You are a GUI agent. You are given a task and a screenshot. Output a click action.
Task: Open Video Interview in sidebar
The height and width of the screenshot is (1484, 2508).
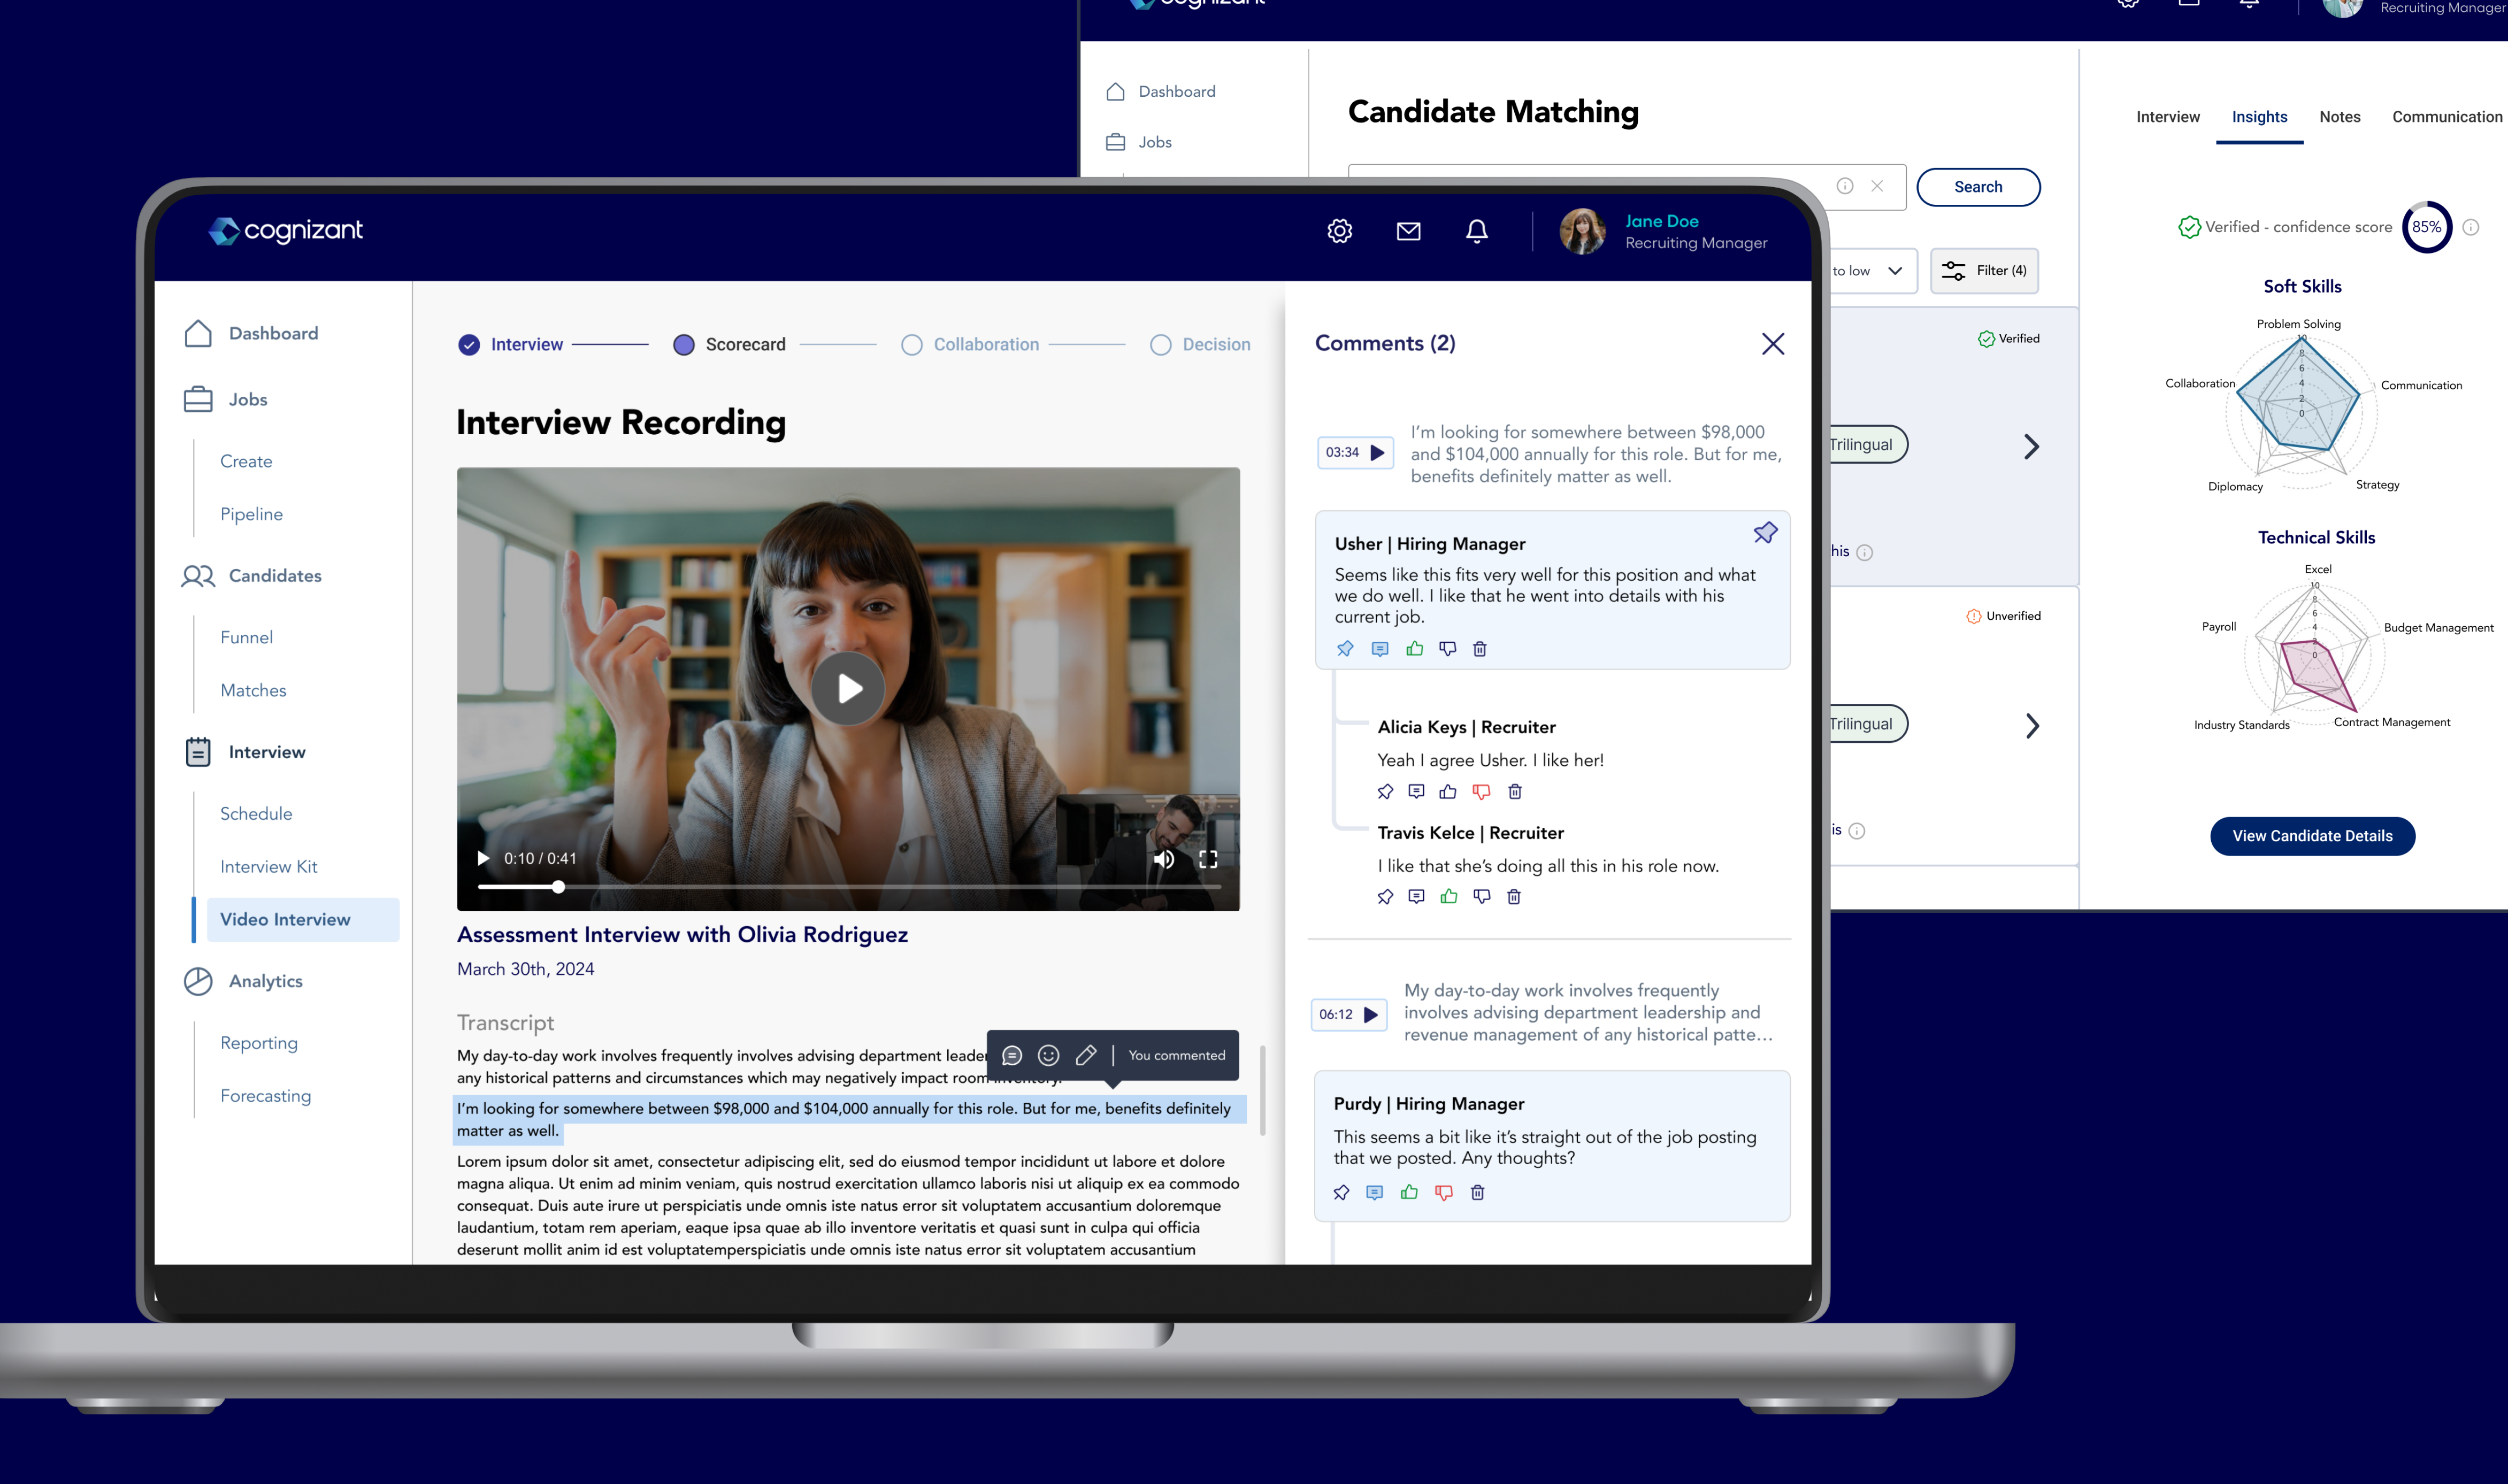click(x=303, y=919)
